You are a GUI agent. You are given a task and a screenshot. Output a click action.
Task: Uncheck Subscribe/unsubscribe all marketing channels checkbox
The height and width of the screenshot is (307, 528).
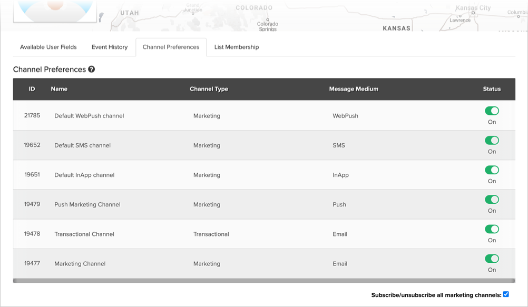coord(506,294)
